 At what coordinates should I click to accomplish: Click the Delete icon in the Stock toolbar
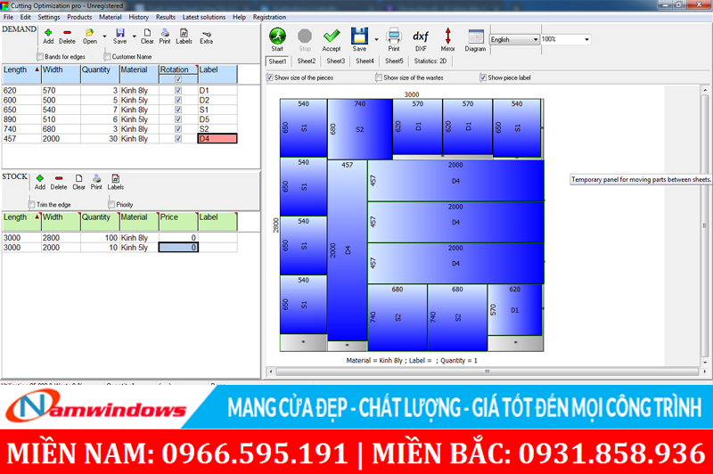tap(59, 178)
